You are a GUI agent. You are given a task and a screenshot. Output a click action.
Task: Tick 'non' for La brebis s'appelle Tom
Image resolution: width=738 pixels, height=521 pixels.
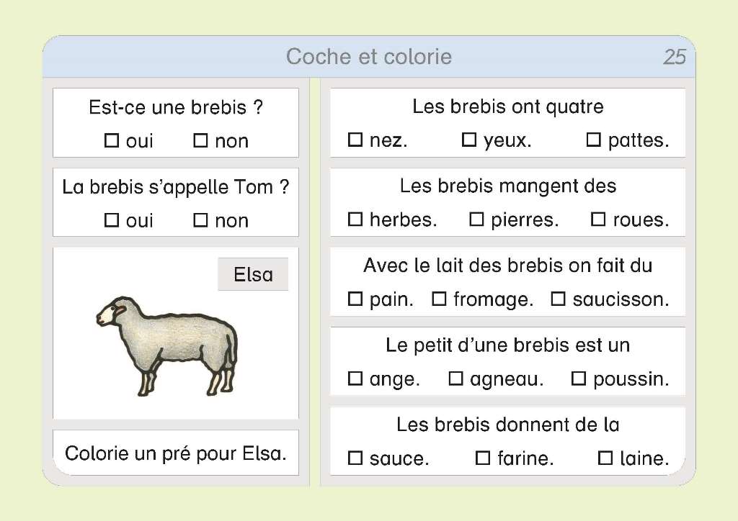tap(200, 220)
